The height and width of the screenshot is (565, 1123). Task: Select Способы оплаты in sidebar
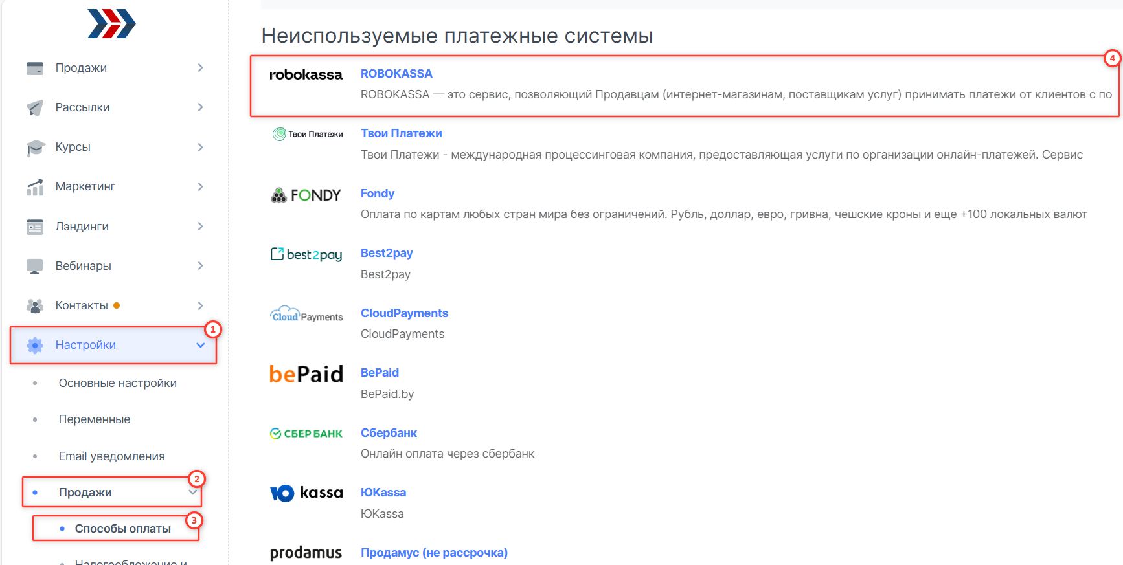point(122,529)
